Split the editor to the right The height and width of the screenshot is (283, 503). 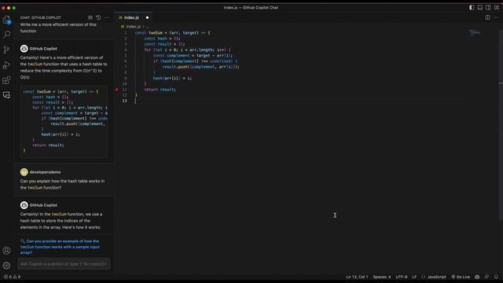(x=487, y=17)
